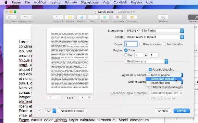The image size is (198, 123).
Task: Jump to the last preview page
Action: click(x=89, y=97)
